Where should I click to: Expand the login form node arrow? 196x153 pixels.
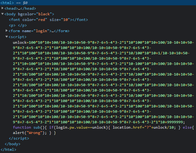tap(7, 31)
